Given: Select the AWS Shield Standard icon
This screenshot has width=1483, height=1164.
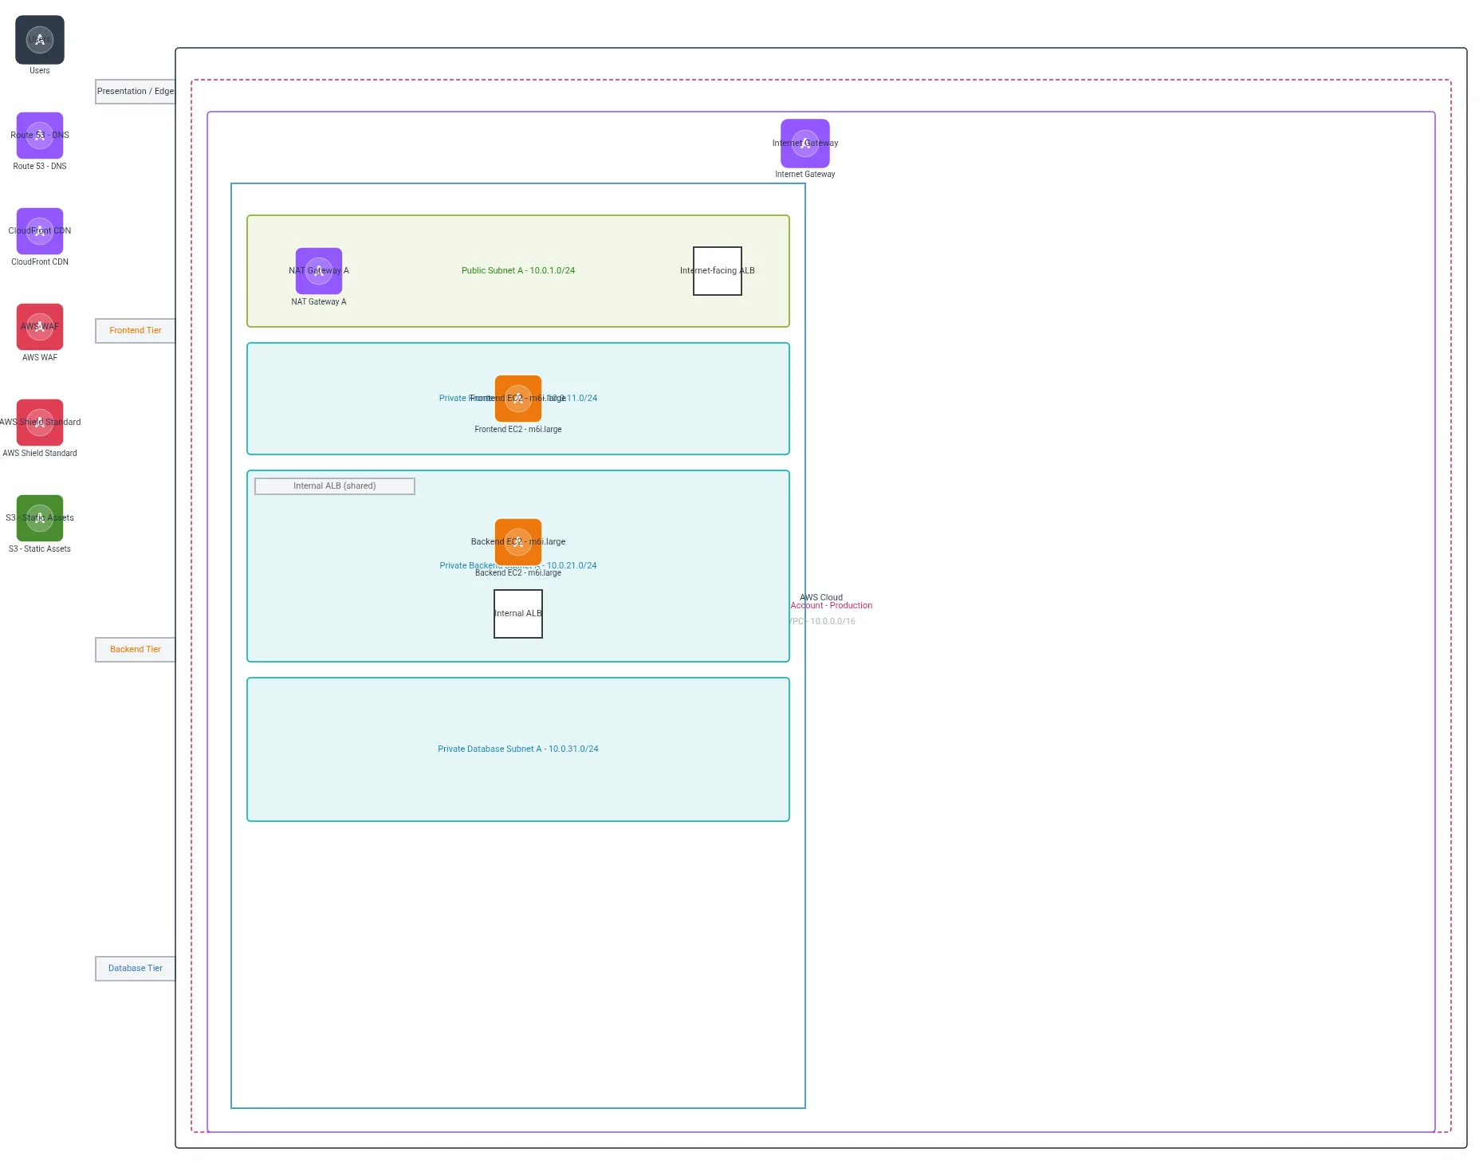Looking at the screenshot, I should click(40, 423).
